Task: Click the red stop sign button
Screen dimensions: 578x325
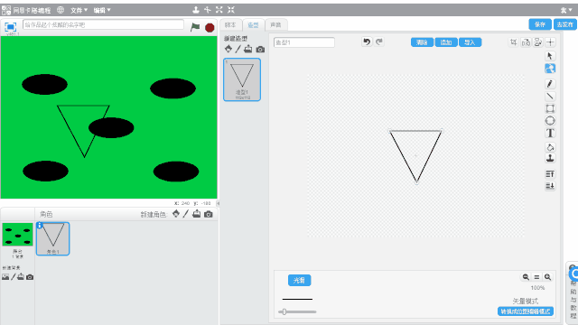Action: 210,27
